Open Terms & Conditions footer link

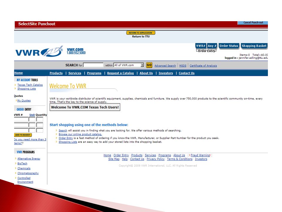coord(180,159)
